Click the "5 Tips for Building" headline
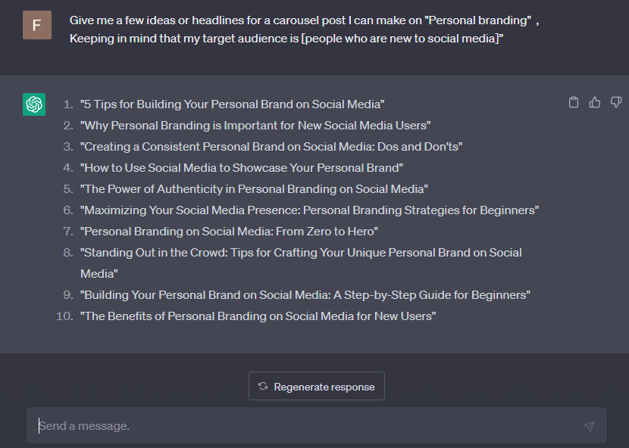This screenshot has height=448, width=629. (x=233, y=104)
